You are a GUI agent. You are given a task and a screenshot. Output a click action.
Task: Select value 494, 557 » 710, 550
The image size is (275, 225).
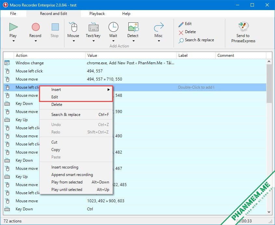105,79
